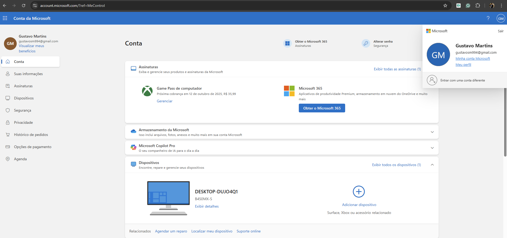Open the Chrome three-dot menu
Viewport: 507px width, 238px height.
(501, 6)
